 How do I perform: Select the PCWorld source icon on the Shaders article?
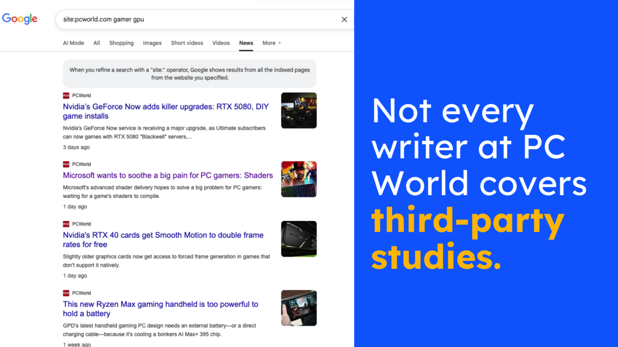pos(66,164)
